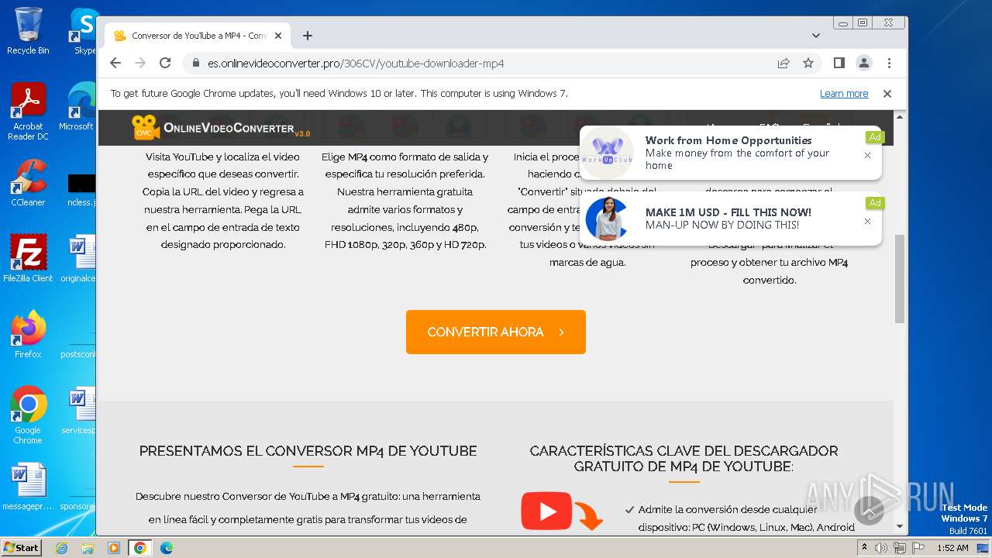Launch Firefox from the desktop
The image size is (992, 558).
(28, 335)
